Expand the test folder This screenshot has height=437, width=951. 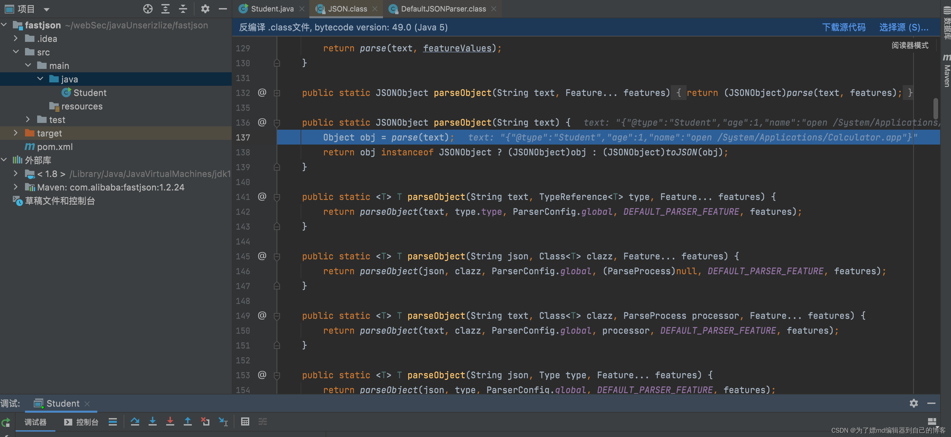28,119
